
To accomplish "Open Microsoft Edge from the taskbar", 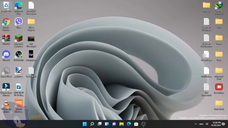I will (129, 124).
